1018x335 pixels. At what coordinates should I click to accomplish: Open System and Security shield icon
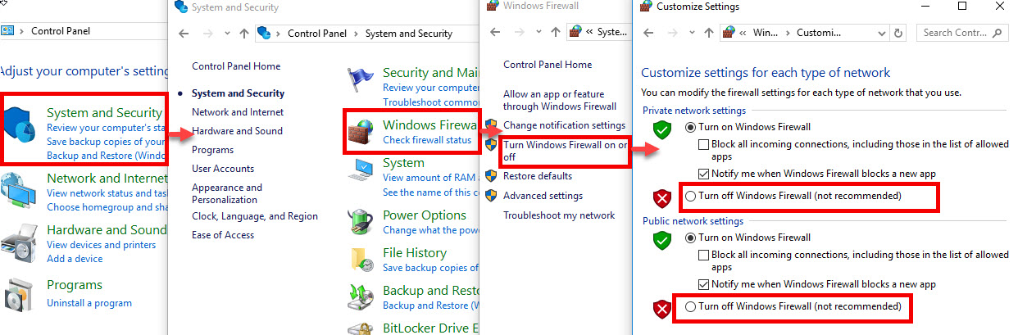click(x=22, y=129)
